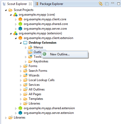Viewport: 121px width, 124px height.
Task: Expand the Keystrokes node arrow
Action: coord(26,62)
